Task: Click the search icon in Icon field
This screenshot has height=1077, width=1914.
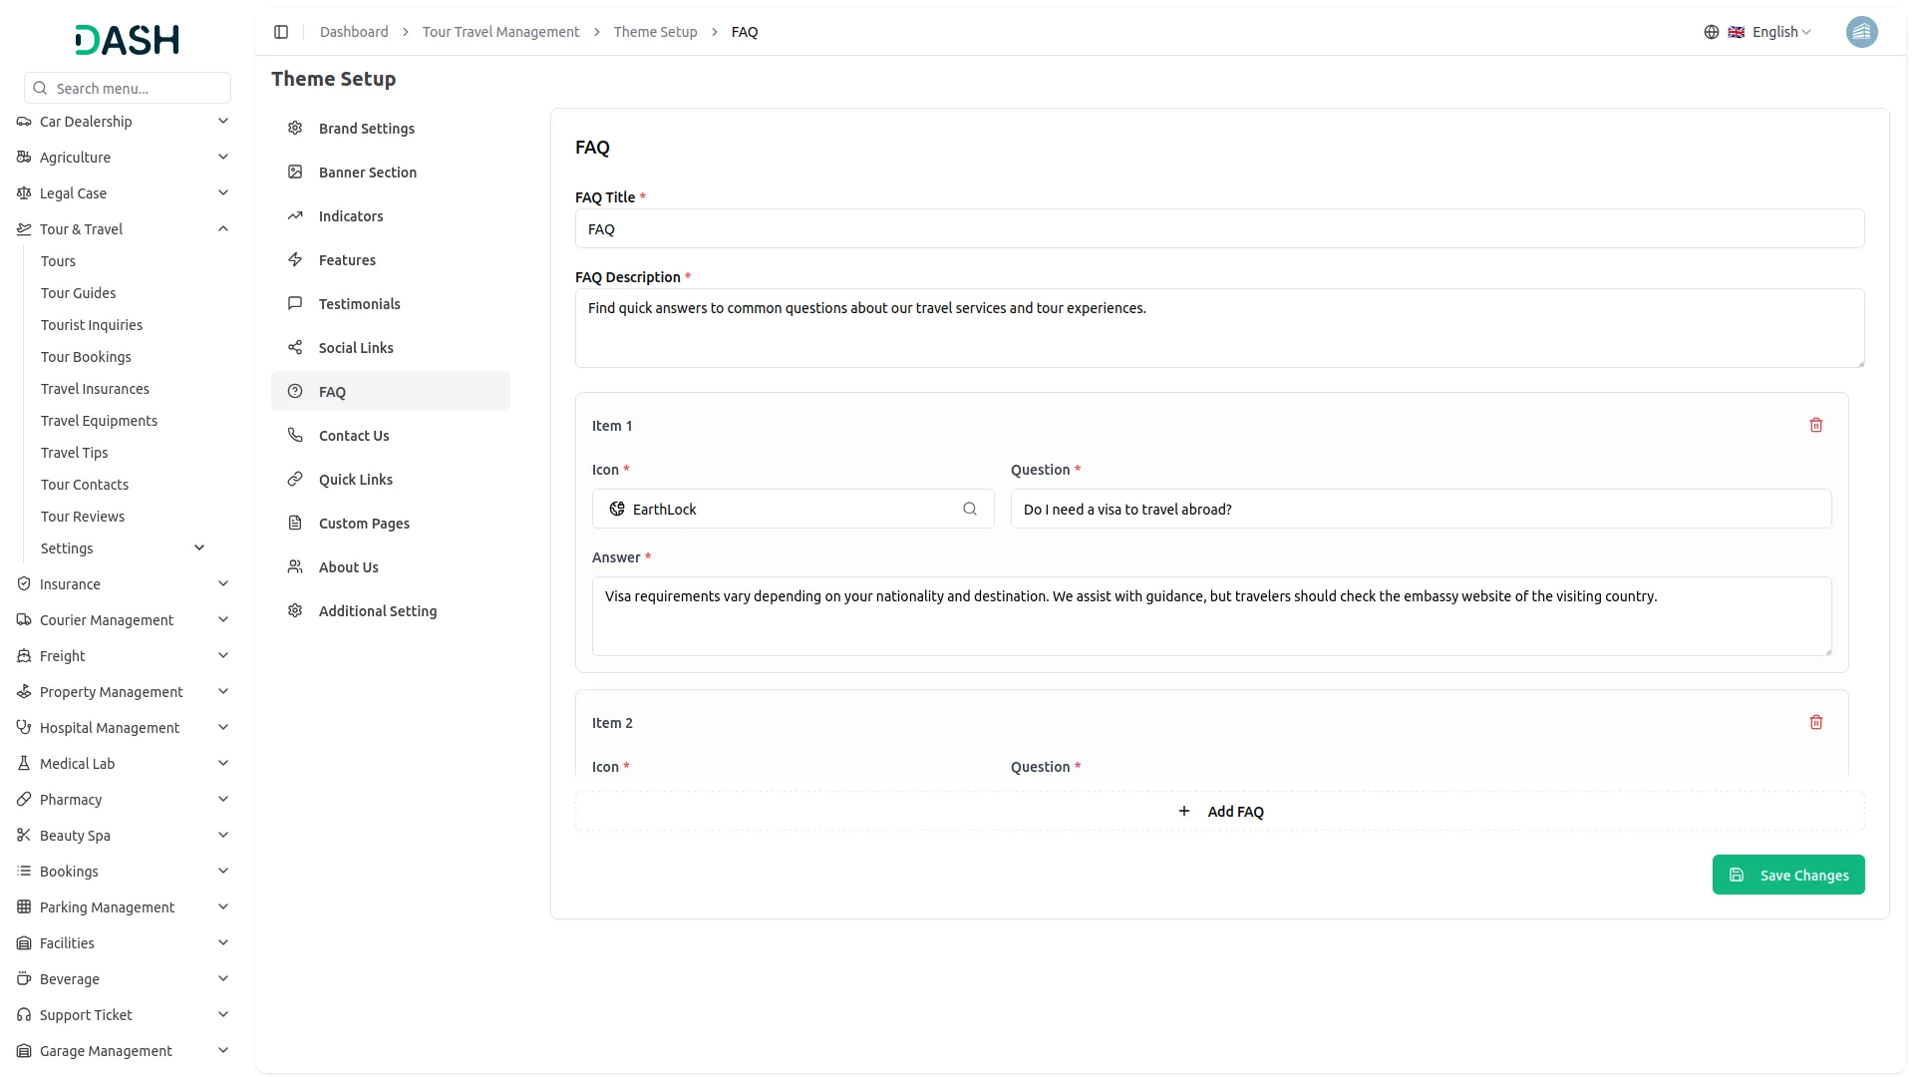Action: tap(969, 510)
